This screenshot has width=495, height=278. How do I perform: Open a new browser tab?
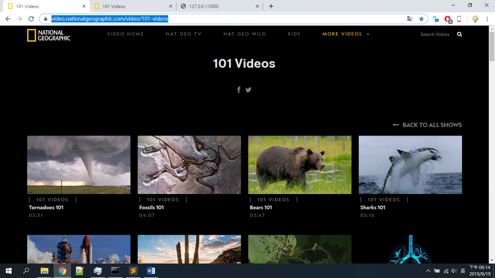click(271, 6)
